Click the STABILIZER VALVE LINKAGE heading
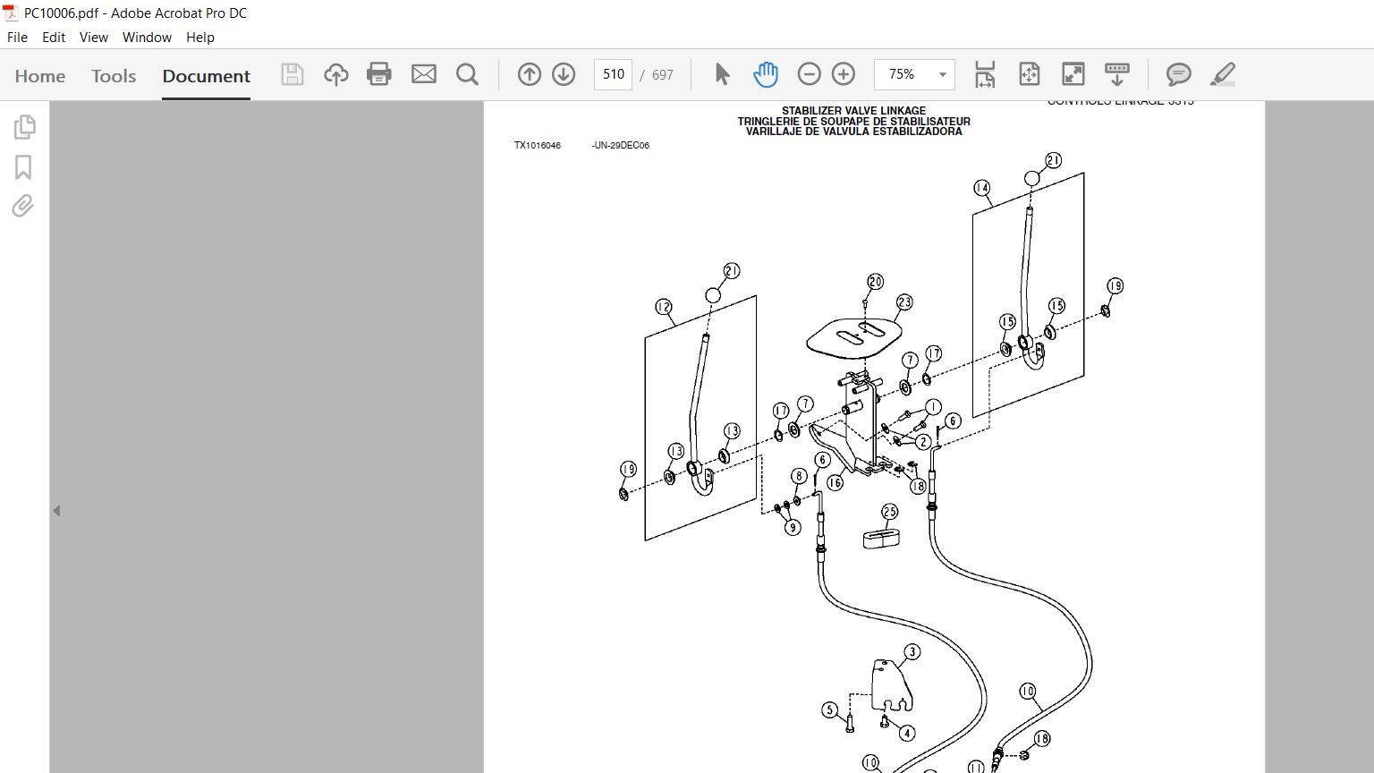This screenshot has height=773, width=1374. coord(853,111)
